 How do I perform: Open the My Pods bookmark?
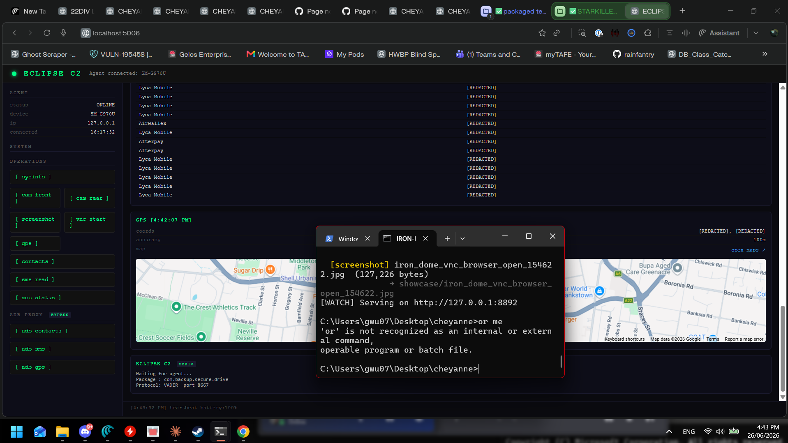344,54
